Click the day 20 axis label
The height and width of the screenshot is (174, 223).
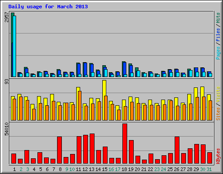(x=137, y=169)
